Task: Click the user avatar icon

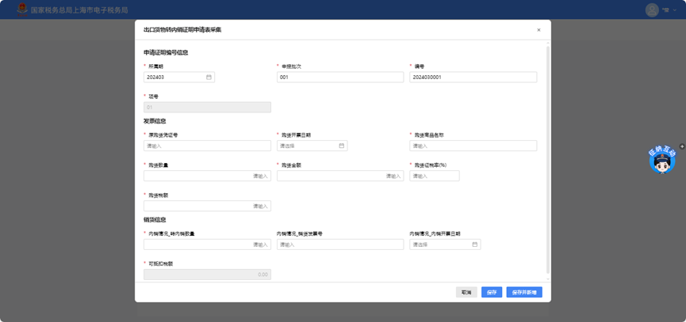Action: (652, 10)
